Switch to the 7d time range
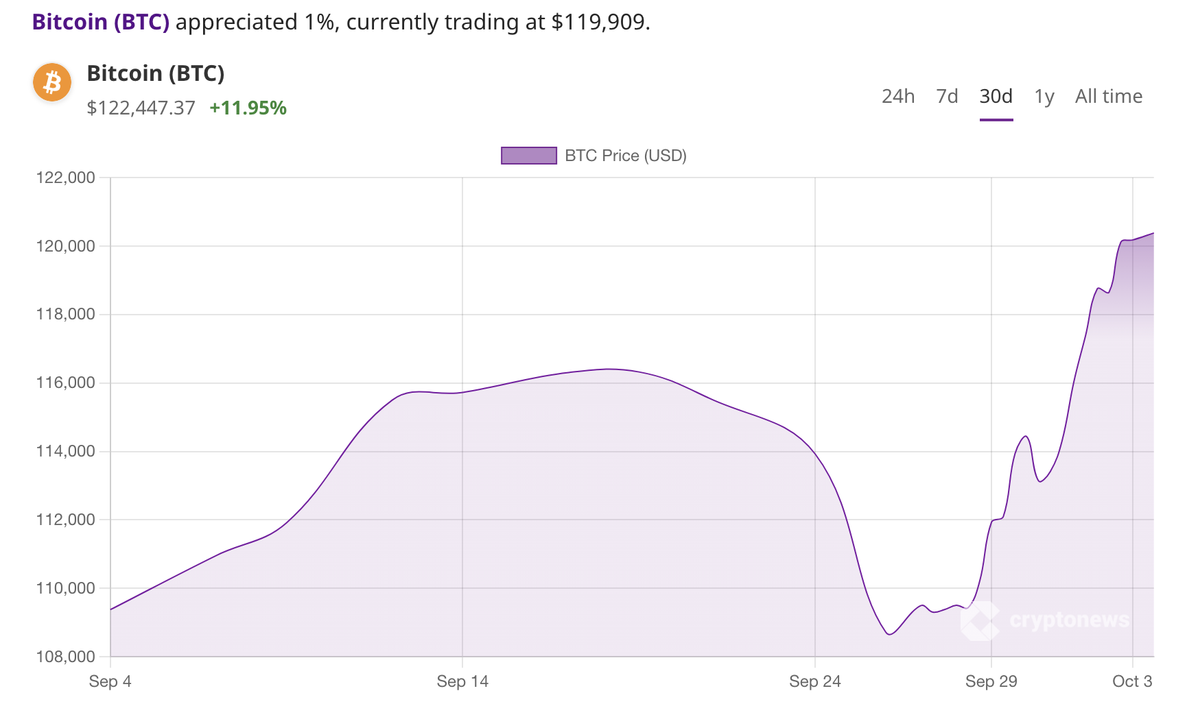The height and width of the screenshot is (717, 1187). pos(947,97)
